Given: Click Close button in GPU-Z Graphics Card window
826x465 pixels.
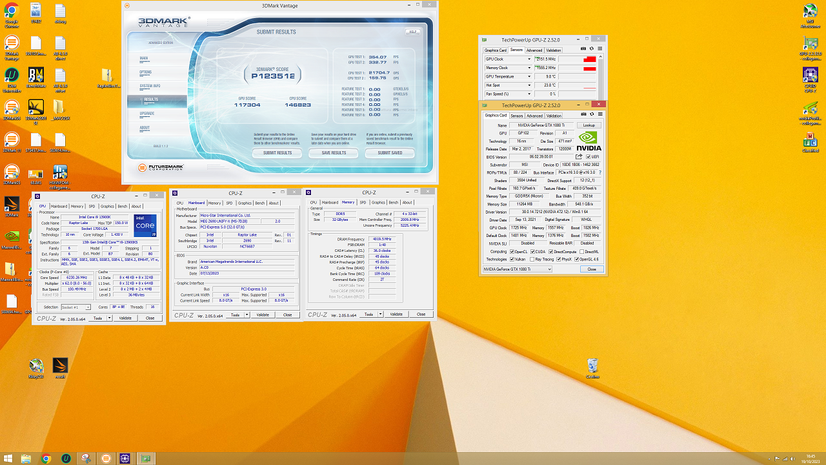Looking at the screenshot, I should tap(591, 269).
